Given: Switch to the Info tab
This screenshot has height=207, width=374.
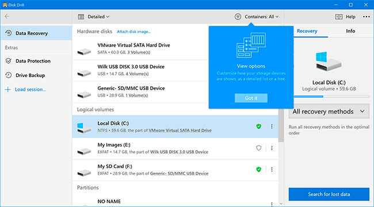Looking at the screenshot, I should (x=350, y=31).
